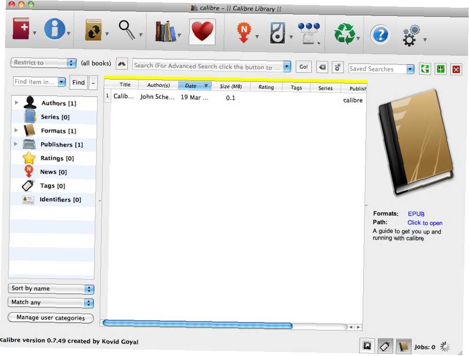Sort by the Author(s) column header
Screen dimensions: 469x356
click(159, 85)
